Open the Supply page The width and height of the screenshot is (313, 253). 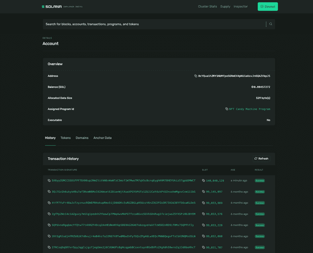pos(225,7)
